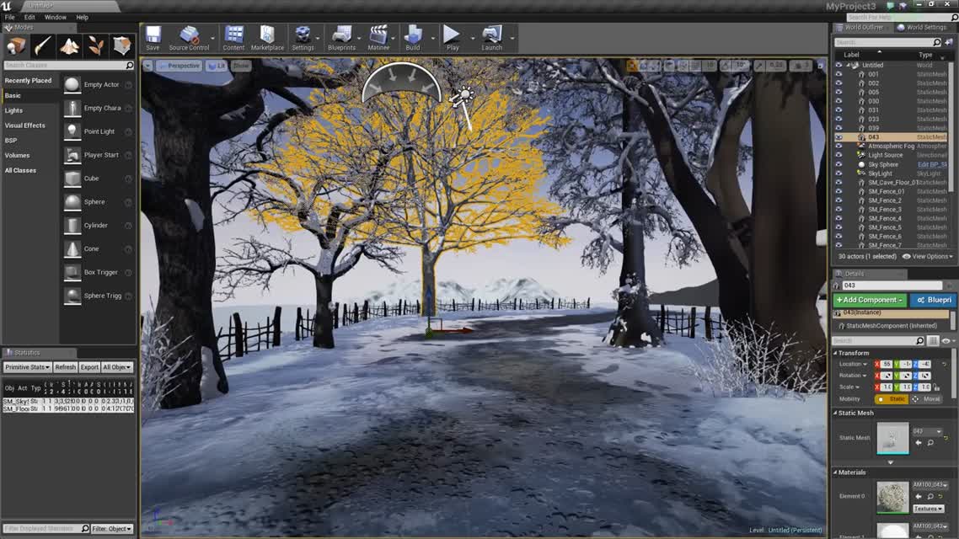This screenshot has height=539, width=959.
Task: Select Empty Actor in the class list
Action: point(98,84)
